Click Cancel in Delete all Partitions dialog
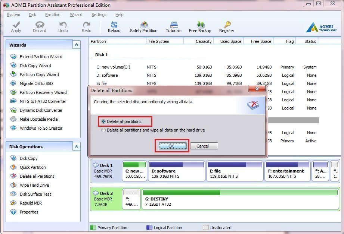This screenshot has width=344, height=234. [204, 146]
